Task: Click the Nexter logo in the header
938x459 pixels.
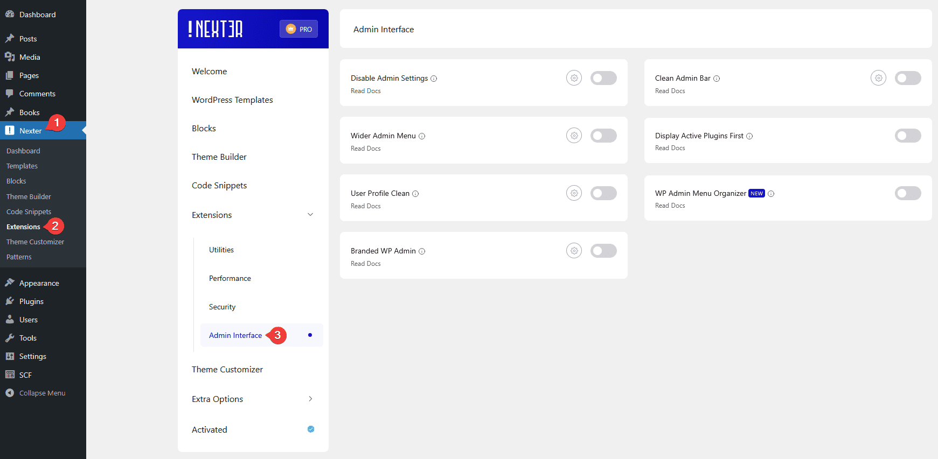Action: 216,29
